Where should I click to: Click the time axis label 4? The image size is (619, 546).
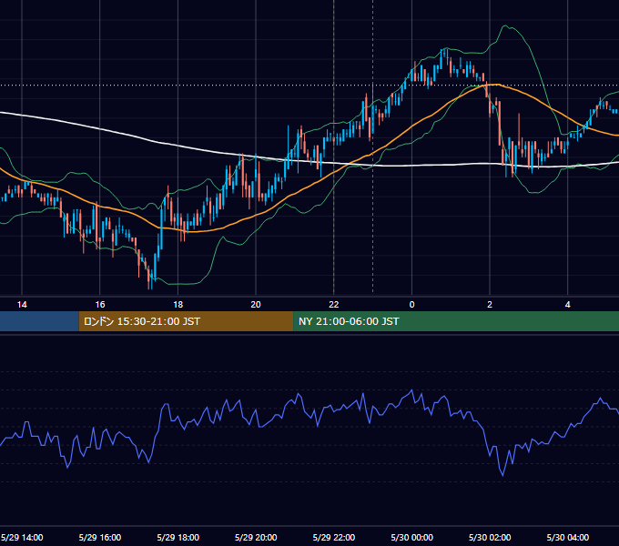coord(568,305)
